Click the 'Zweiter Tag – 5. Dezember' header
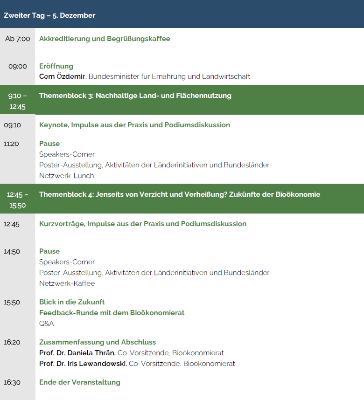The image size is (364, 400). point(49,15)
